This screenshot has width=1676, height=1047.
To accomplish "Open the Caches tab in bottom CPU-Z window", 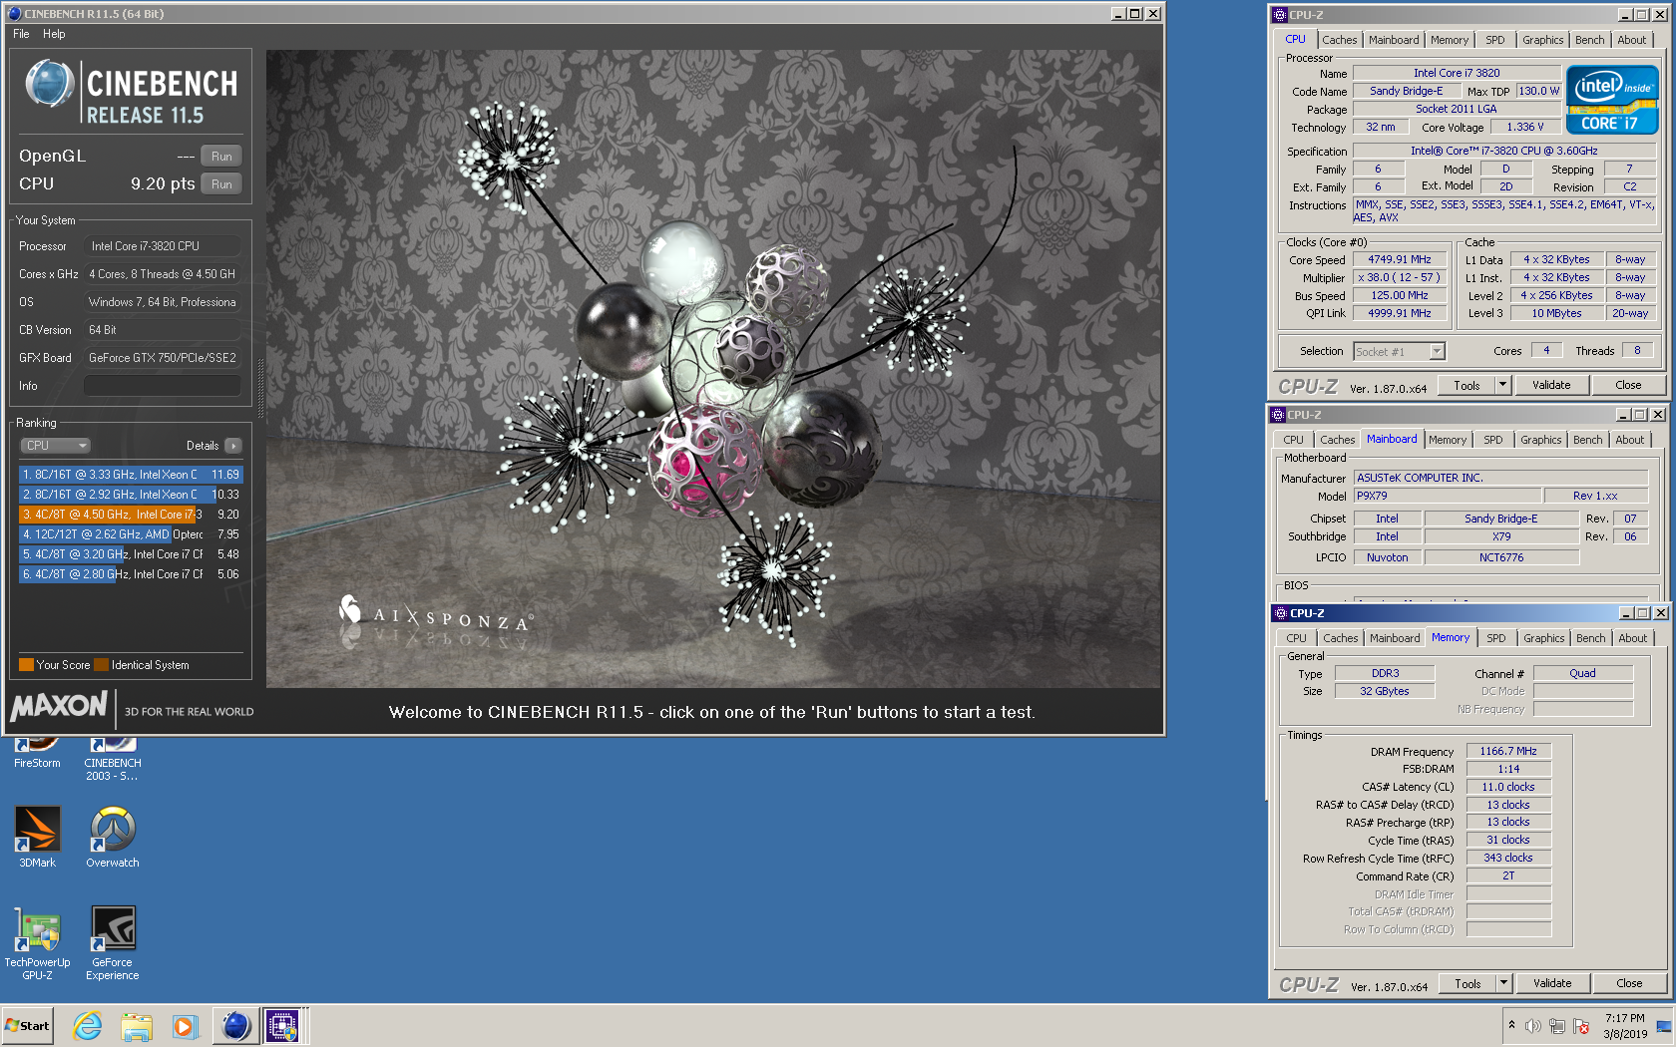I will [1340, 638].
